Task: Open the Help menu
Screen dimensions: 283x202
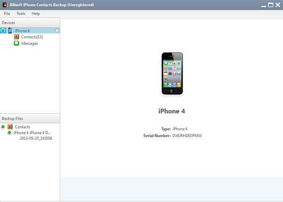Action: [35, 14]
